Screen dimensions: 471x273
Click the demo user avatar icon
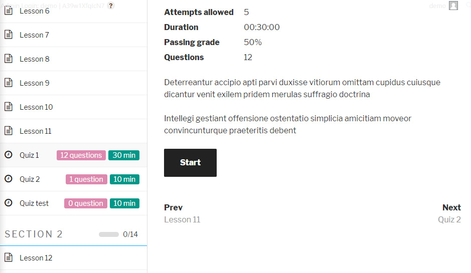pos(453,6)
